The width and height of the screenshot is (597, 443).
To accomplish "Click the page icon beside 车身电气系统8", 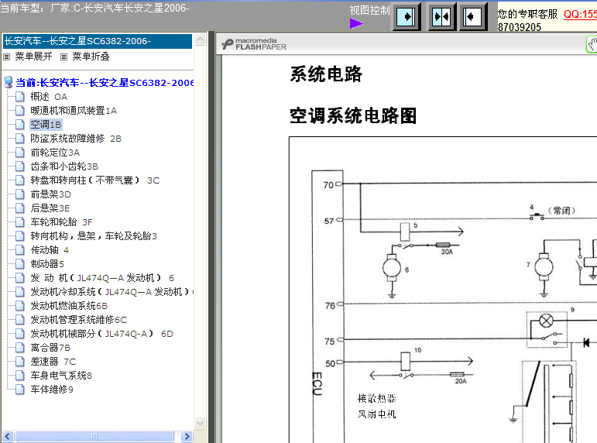I will pyautogui.click(x=20, y=376).
